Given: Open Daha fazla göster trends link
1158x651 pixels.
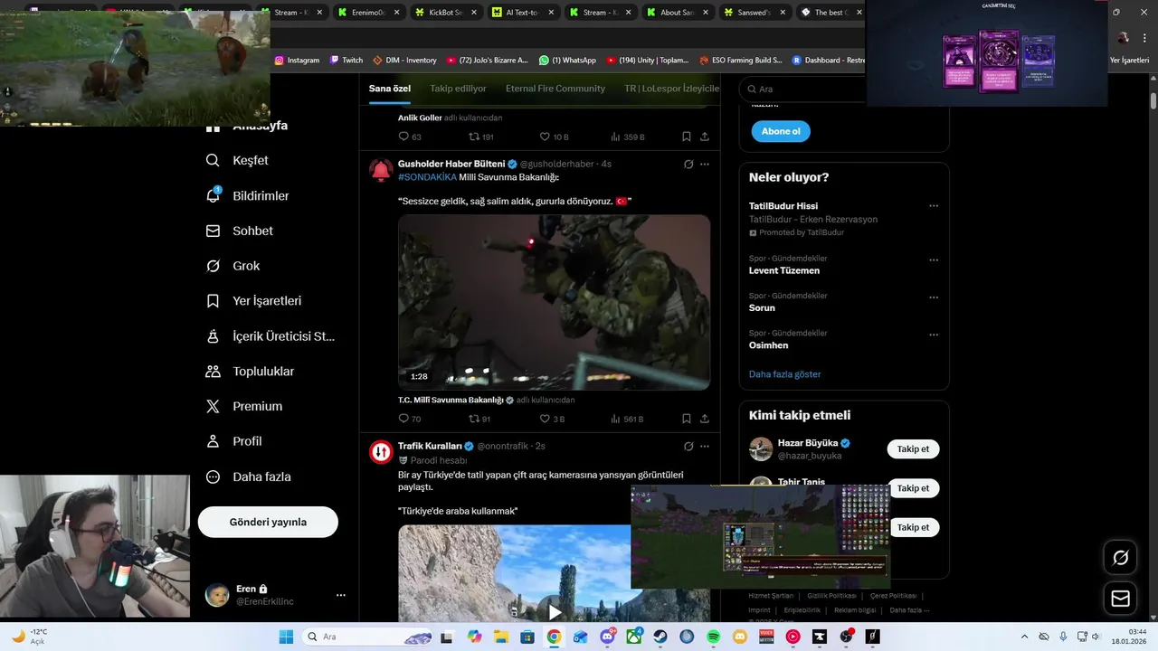Looking at the screenshot, I should point(784,374).
